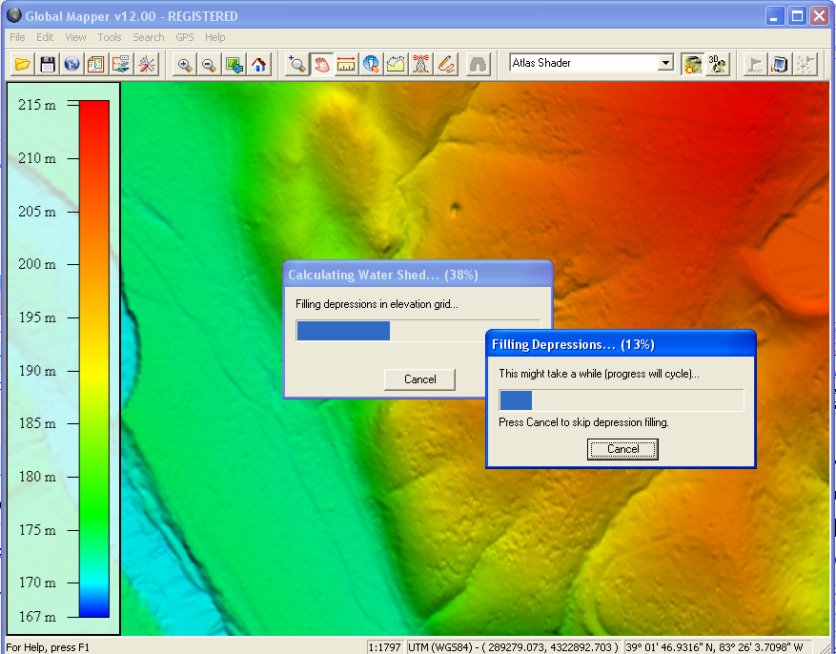
Task: Click the 1:1797 scale field in status bar
Action: tap(385, 646)
